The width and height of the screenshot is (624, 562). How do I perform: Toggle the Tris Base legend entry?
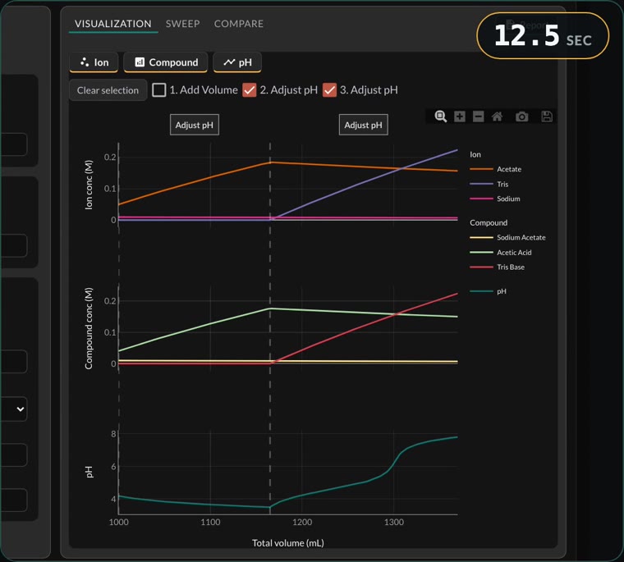click(498, 267)
